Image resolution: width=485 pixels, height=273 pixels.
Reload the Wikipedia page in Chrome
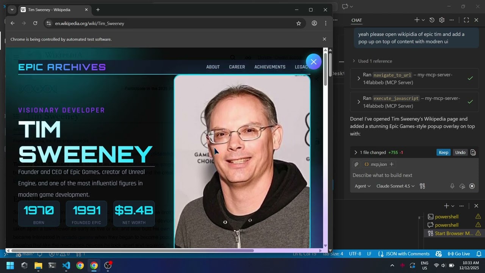click(x=35, y=23)
